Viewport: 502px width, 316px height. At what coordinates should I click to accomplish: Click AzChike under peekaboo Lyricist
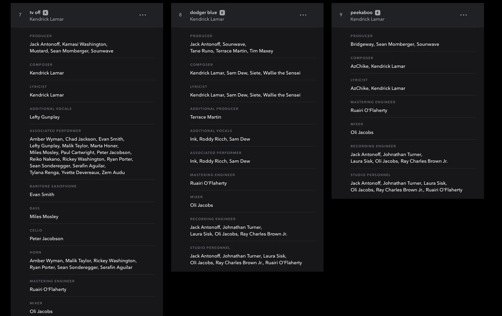[x=359, y=89]
